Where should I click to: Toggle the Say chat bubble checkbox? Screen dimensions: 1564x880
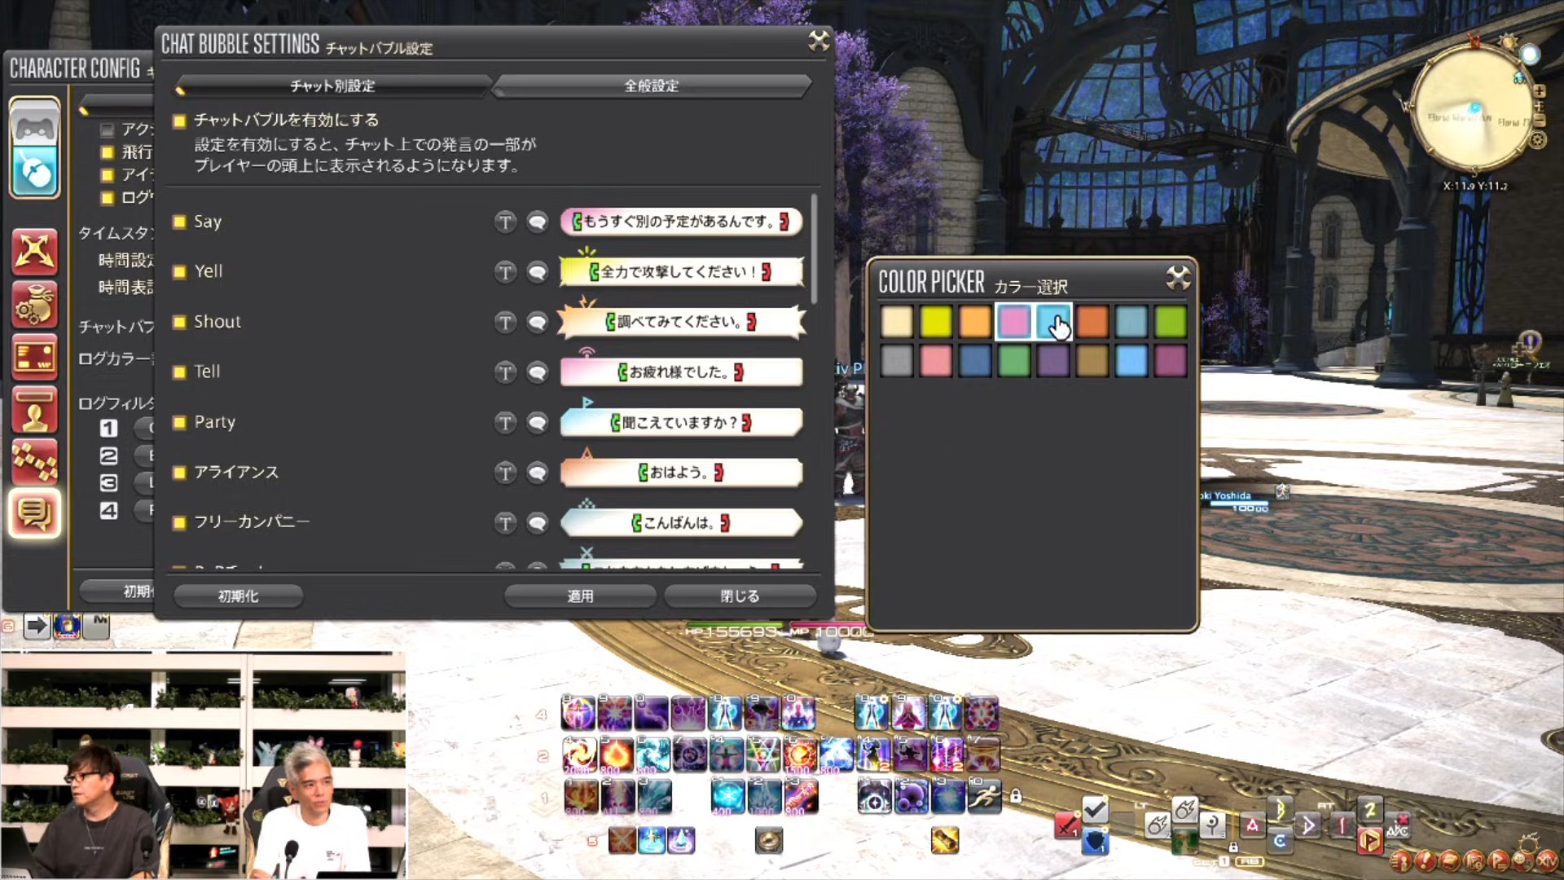click(x=179, y=222)
